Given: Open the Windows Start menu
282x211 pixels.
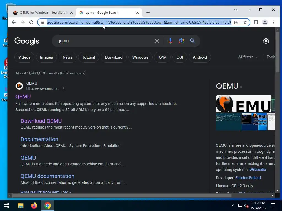Looking at the screenshot, I should (7, 206).
